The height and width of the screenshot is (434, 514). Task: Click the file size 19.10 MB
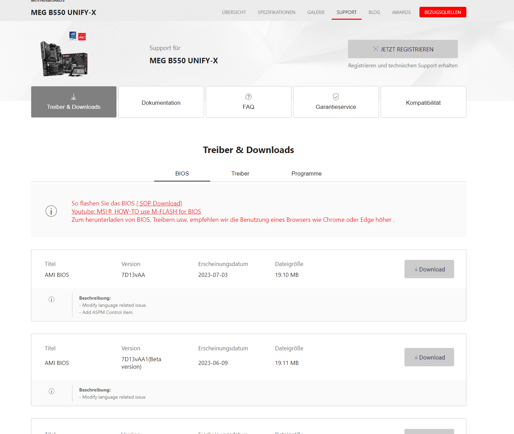[287, 275]
